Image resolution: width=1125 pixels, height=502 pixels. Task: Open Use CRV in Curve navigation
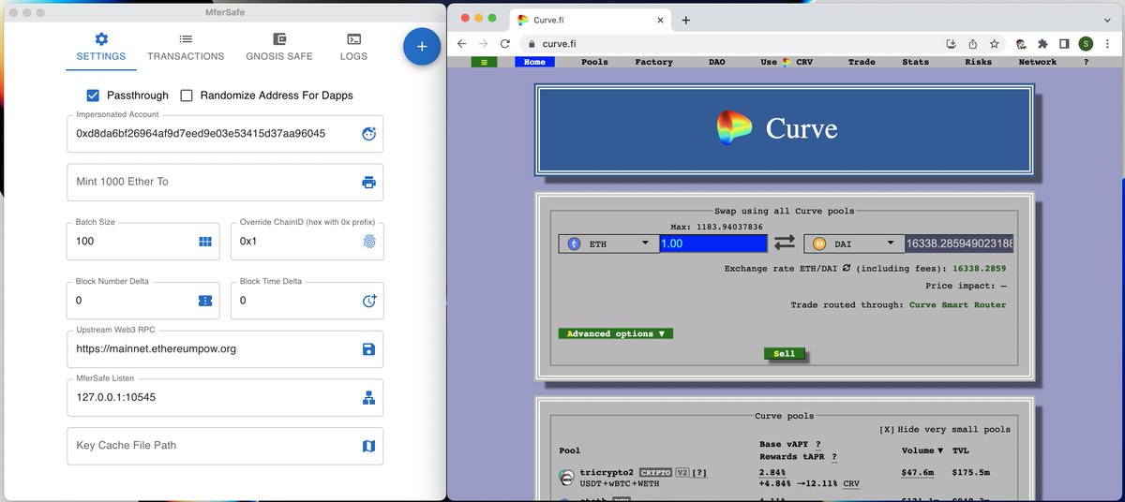click(787, 62)
